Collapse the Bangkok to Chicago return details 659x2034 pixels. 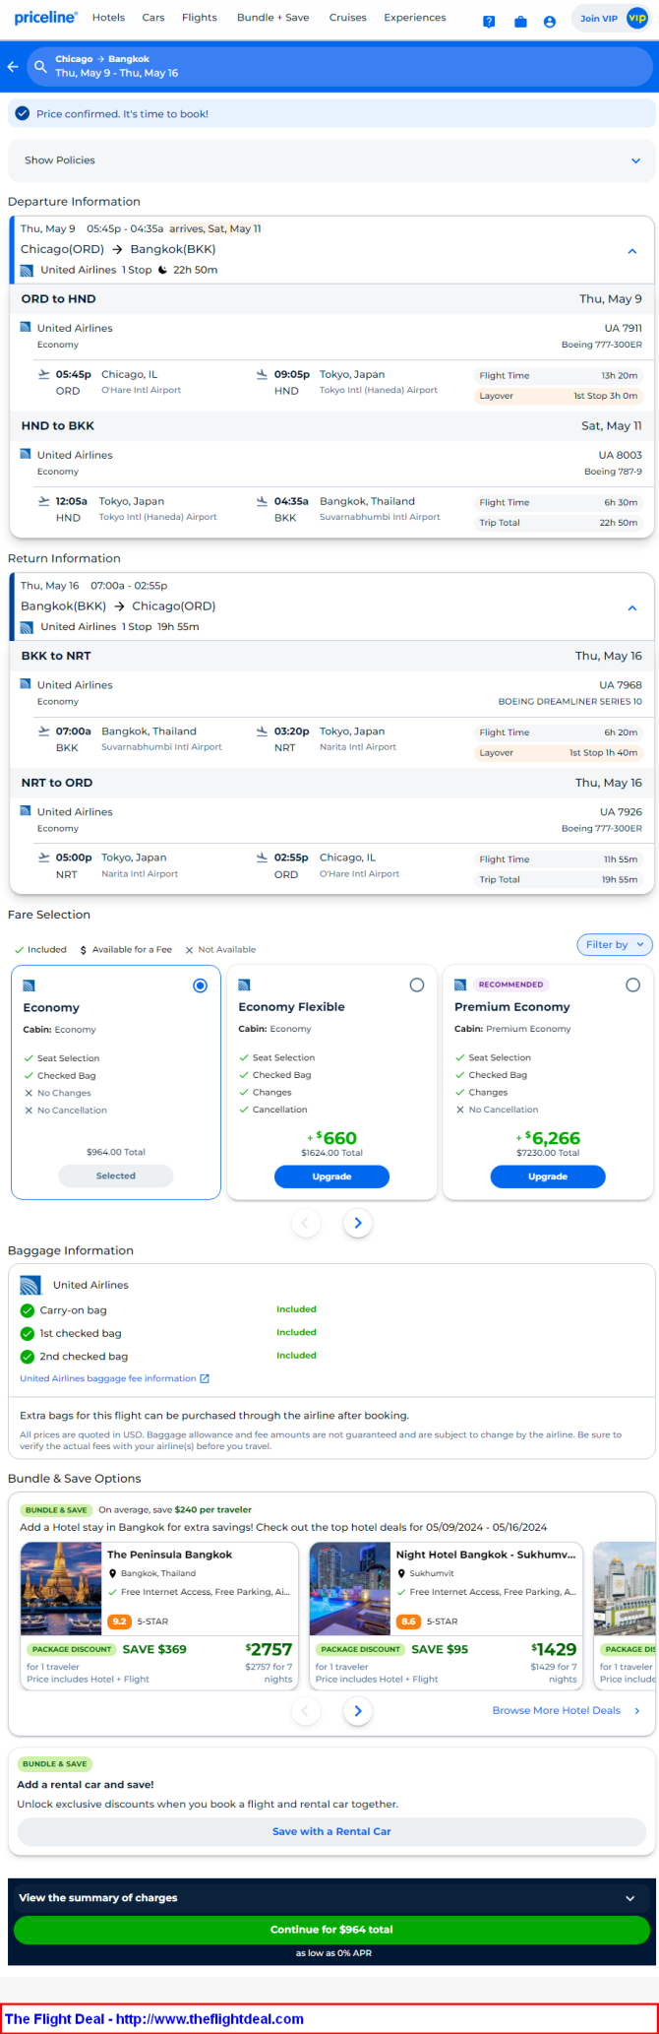pyautogui.click(x=631, y=607)
